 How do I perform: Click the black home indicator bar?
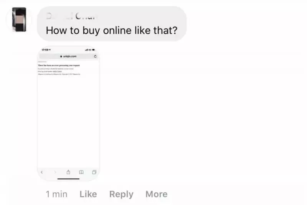[x=68, y=179]
